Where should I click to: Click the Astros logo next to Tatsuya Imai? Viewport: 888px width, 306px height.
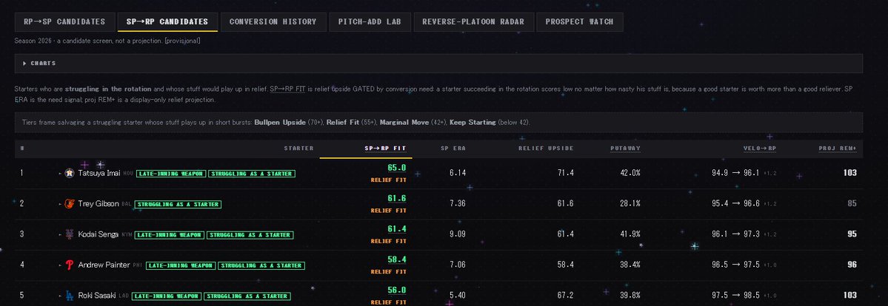[x=69, y=173]
